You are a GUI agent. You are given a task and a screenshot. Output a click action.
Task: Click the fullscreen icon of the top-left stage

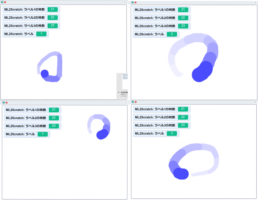[x=125, y=2]
